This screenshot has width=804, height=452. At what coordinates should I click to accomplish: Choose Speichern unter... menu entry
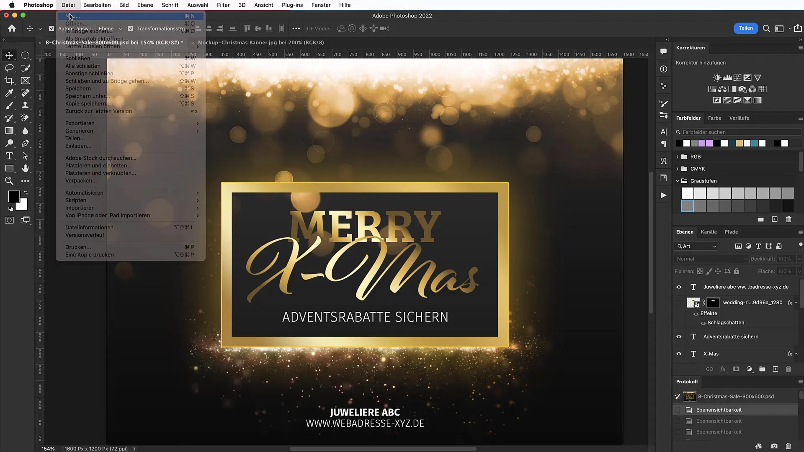[131, 96]
